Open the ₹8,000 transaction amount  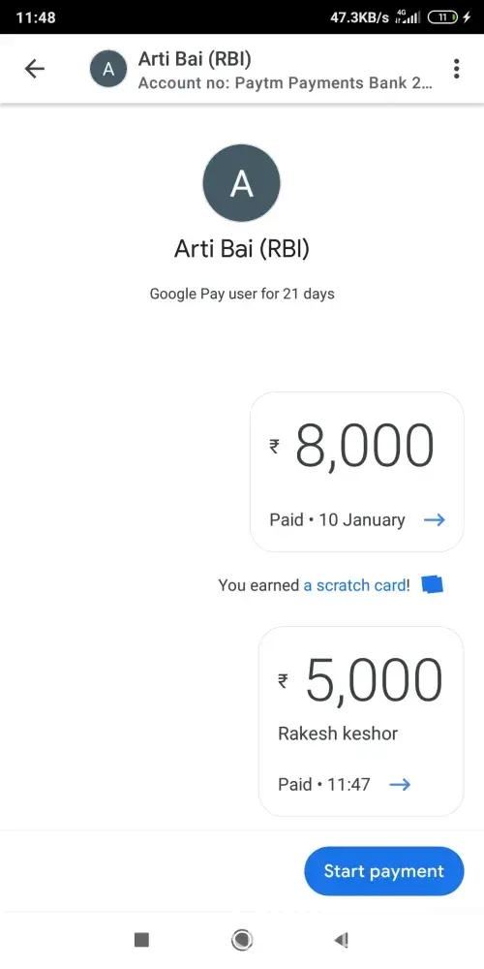click(x=352, y=447)
